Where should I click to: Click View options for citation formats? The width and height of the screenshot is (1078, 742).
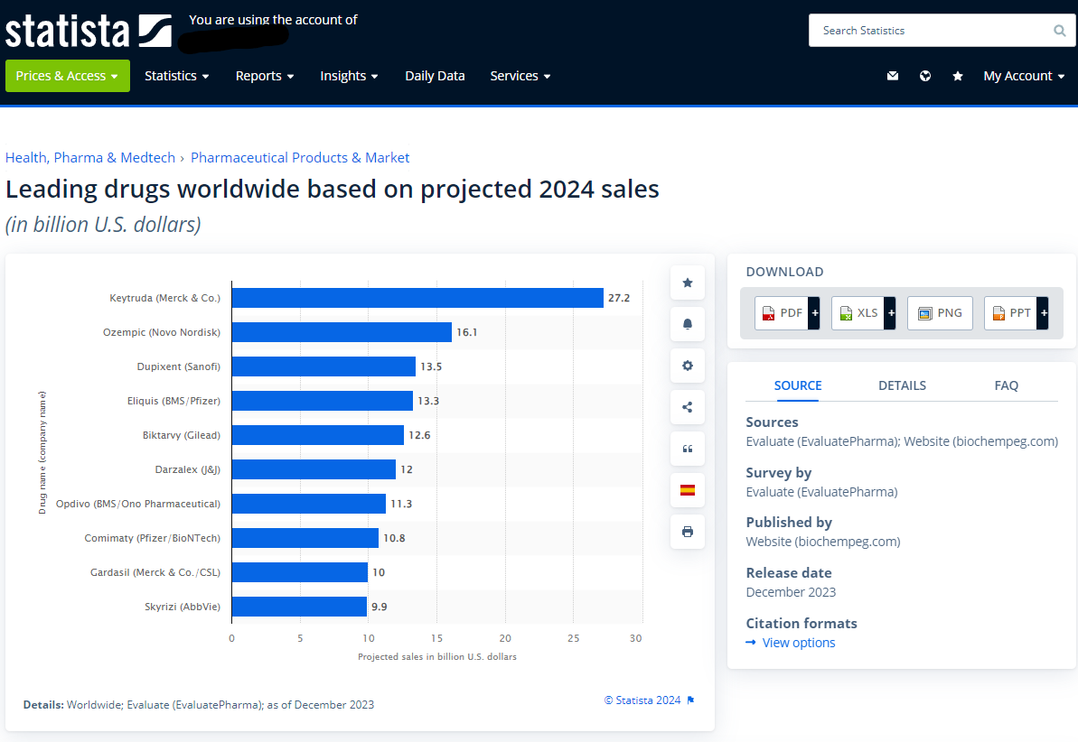(798, 643)
